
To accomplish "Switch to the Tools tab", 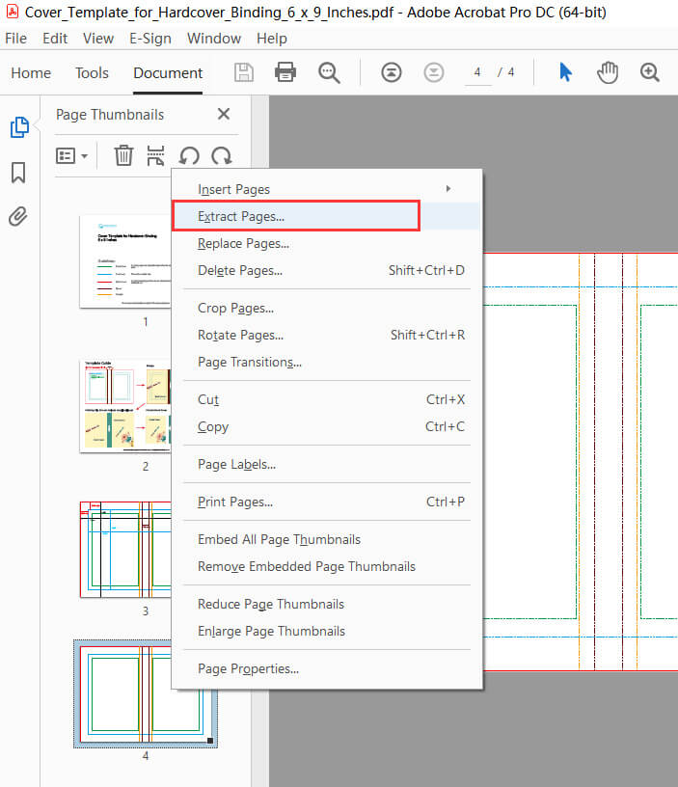I will (x=93, y=73).
